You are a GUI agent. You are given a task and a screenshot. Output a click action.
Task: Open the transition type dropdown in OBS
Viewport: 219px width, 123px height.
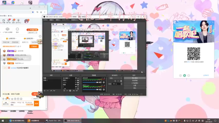coord(116,78)
